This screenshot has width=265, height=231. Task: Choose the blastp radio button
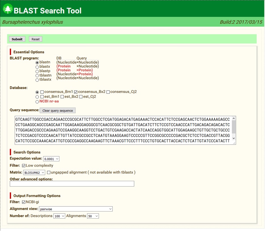tap(37, 71)
